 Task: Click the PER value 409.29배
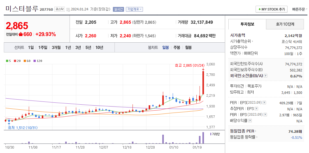[x=286, y=103]
